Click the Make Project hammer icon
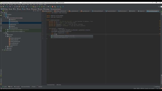Screen dimensions: 162x91 pyautogui.click(x=31, y=7)
